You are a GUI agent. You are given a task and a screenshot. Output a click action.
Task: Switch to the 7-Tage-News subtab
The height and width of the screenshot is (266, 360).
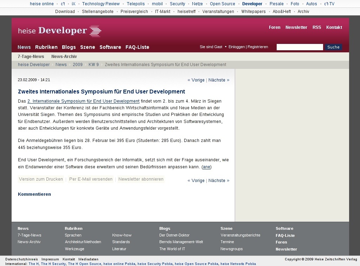point(31,57)
